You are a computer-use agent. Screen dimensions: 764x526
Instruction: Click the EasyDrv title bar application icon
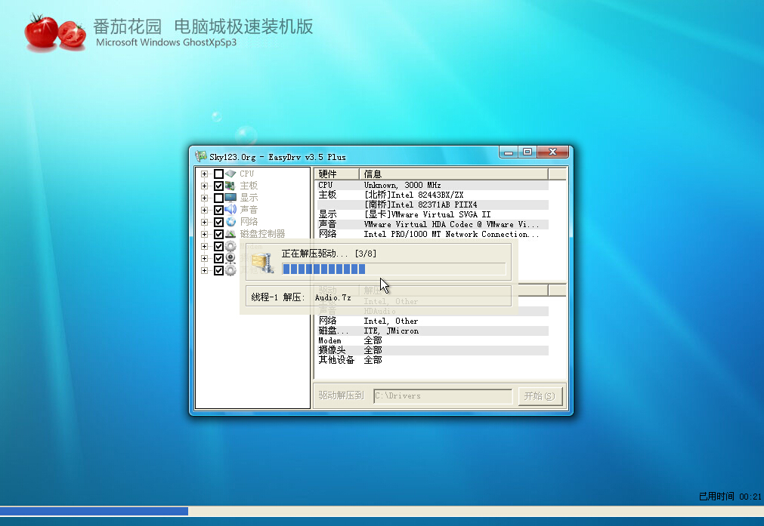click(201, 156)
